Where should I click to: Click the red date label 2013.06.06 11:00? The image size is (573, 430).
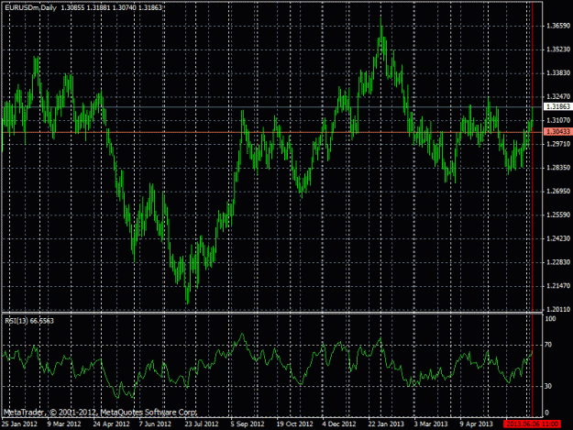(532, 424)
